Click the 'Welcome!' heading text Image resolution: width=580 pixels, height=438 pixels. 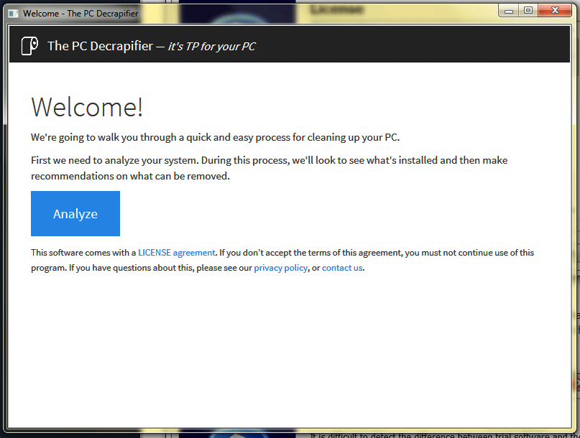pos(87,107)
